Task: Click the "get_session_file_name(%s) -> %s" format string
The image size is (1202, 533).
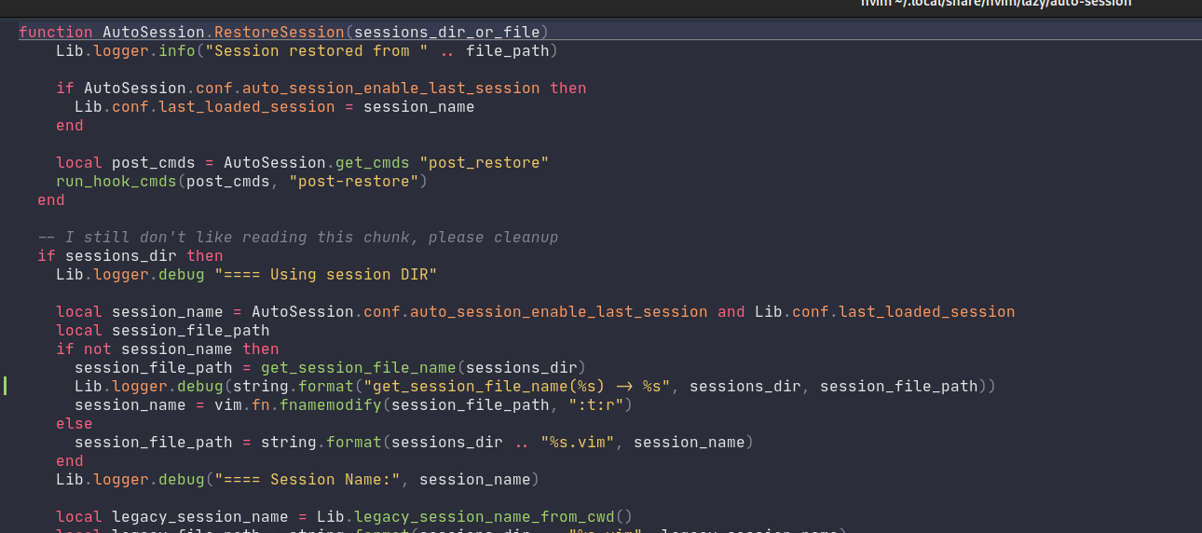Action: 517,387
